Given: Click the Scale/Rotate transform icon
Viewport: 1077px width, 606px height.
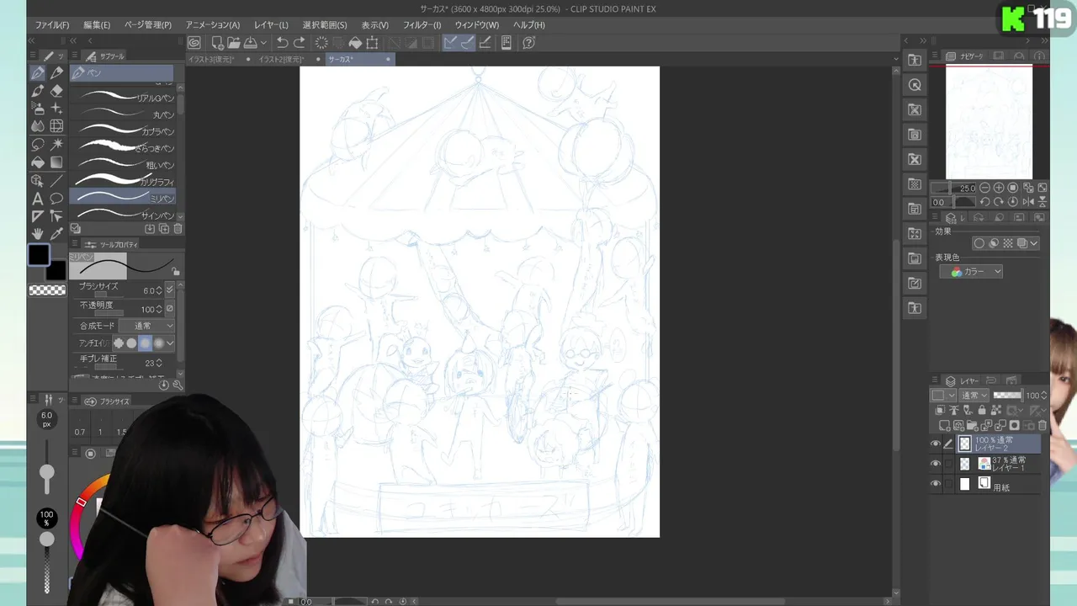Looking at the screenshot, I should [372, 43].
